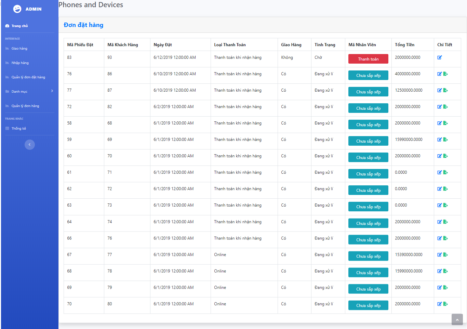Click the Đơn đặt hàng heading

83,25
